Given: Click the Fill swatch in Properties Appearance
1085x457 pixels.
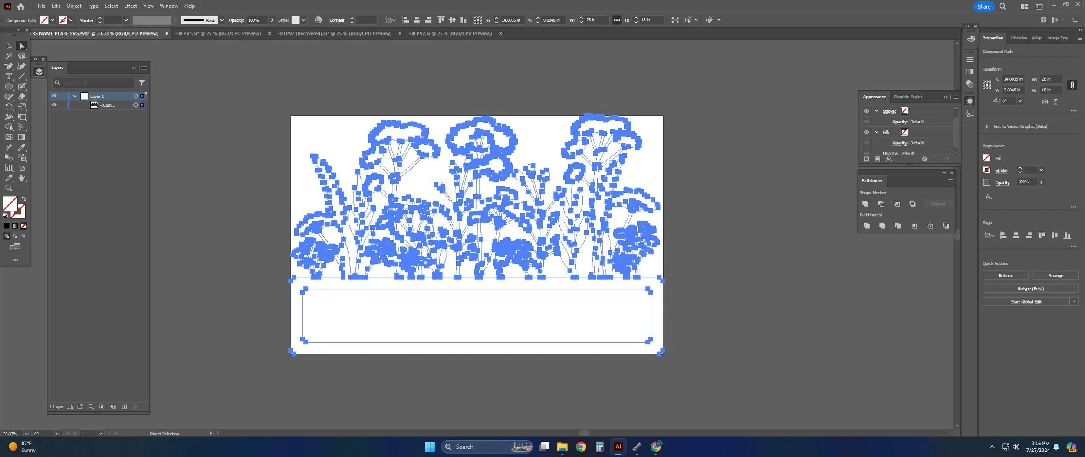Looking at the screenshot, I should (986, 158).
